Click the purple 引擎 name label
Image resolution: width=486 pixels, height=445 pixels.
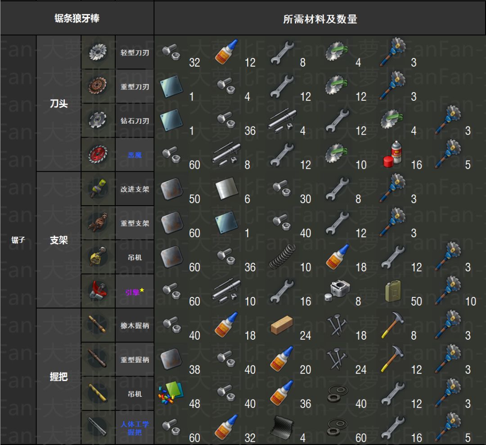pos(132,292)
